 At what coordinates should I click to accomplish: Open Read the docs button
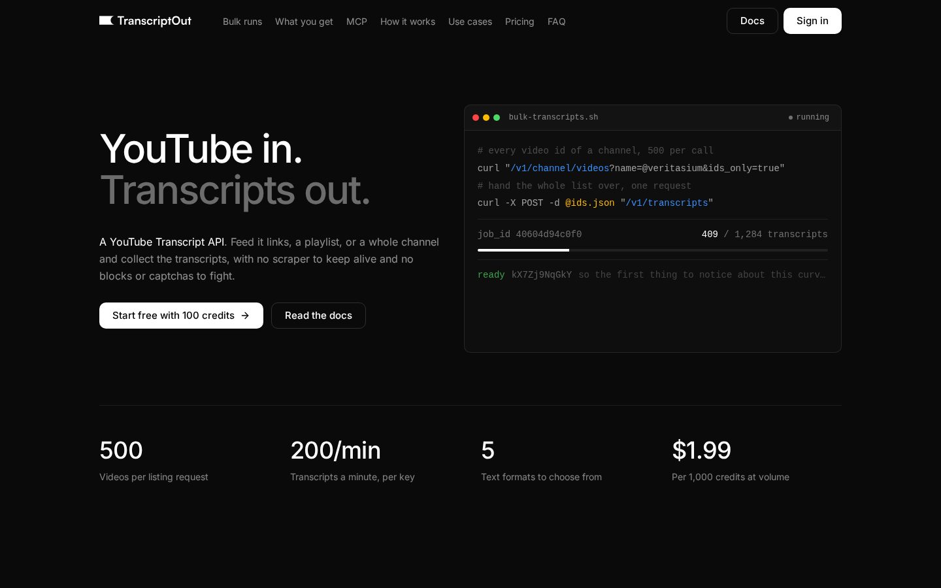(318, 316)
